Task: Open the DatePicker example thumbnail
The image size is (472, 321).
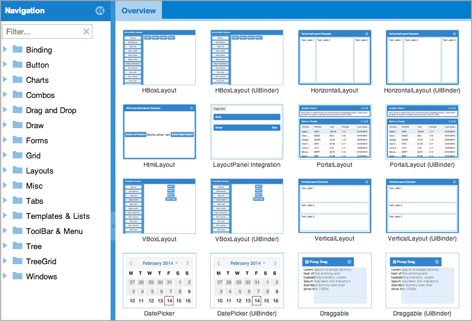Action: [x=159, y=280]
